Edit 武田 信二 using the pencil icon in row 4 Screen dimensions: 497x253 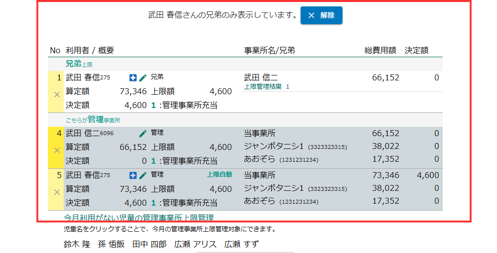click(143, 133)
